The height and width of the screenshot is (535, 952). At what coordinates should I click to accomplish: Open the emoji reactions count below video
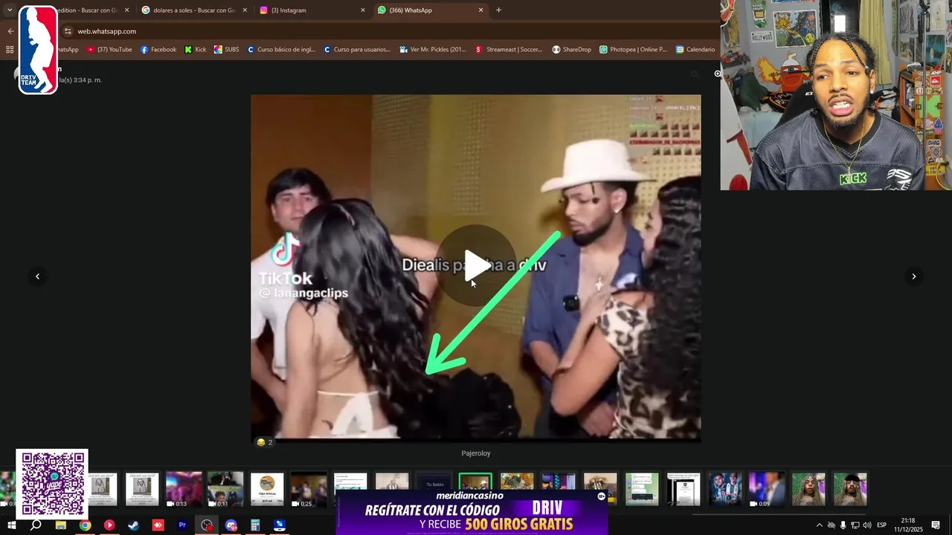[x=265, y=442]
